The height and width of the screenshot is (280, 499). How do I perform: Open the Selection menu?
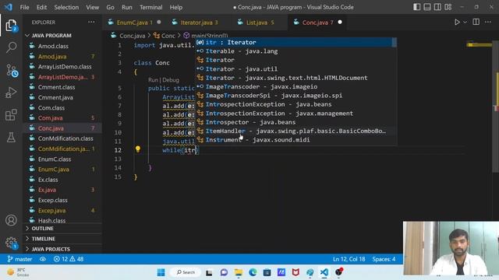66,7
